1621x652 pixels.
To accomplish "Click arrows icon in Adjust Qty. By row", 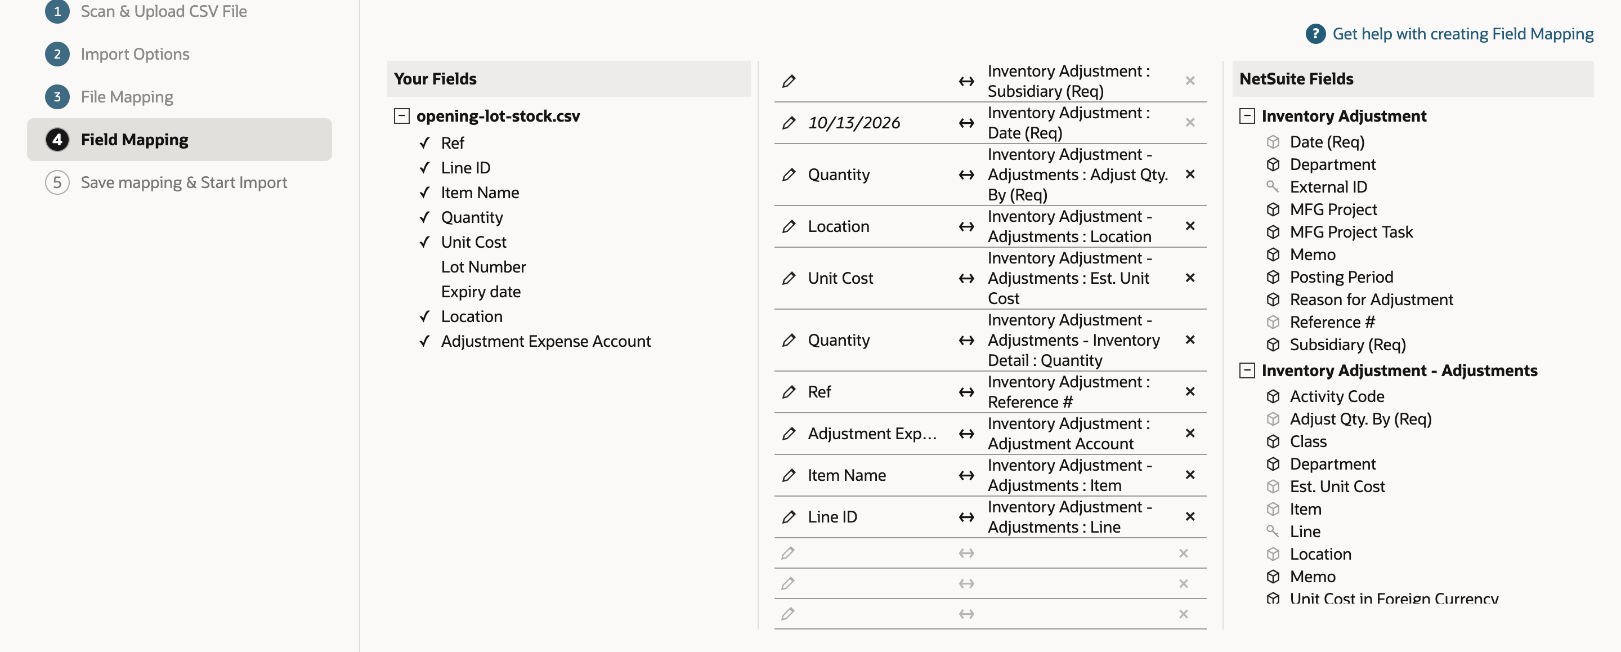I will point(966,175).
